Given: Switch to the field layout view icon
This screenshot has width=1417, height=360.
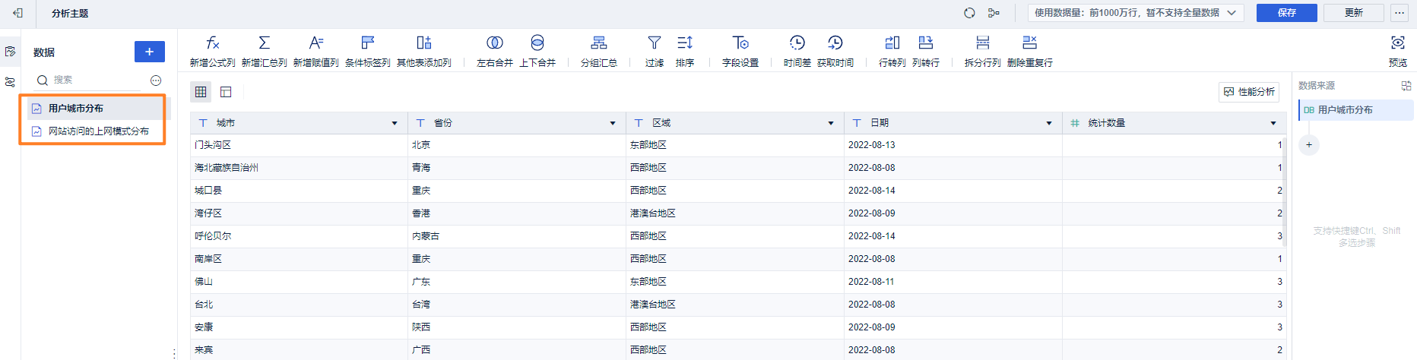Looking at the screenshot, I should [x=226, y=92].
